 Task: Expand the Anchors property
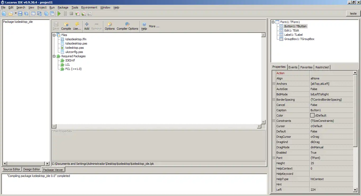(x=274, y=84)
